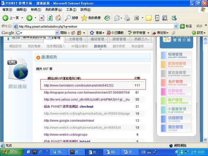Click the IE address bar URL field
The height and width of the screenshot is (156, 208).
click(96, 26)
